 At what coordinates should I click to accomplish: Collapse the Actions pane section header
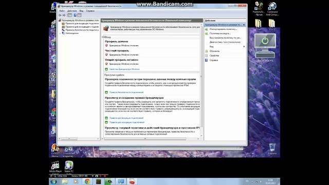coord(244,25)
